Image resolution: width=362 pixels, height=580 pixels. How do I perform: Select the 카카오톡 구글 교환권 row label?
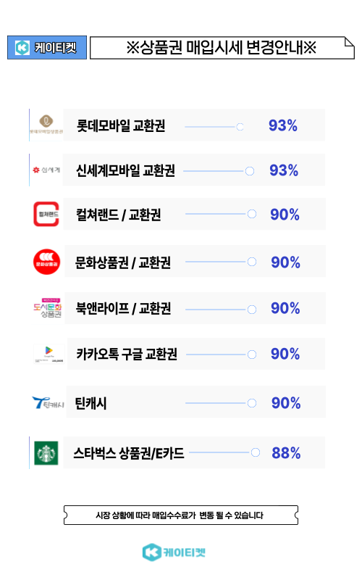127,354
